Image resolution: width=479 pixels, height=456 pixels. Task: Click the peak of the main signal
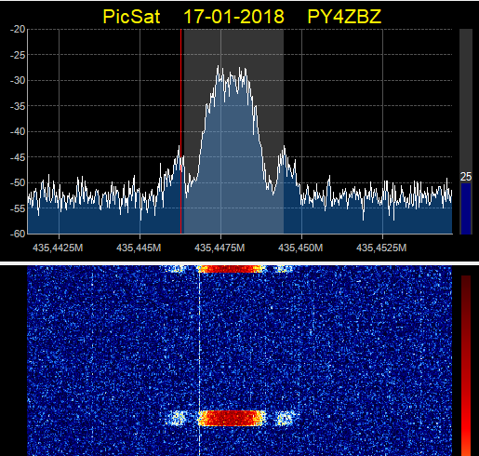[218, 67]
